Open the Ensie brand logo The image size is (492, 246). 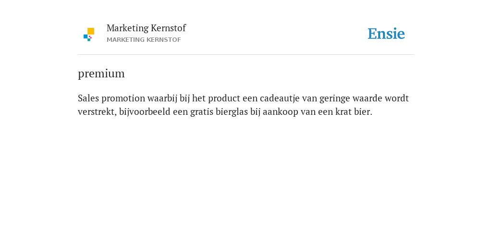click(386, 34)
